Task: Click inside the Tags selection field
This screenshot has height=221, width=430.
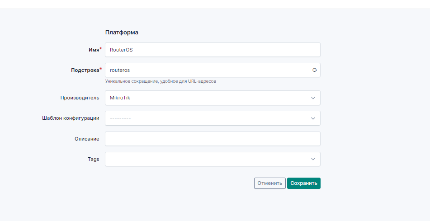Action: click(208, 159)
